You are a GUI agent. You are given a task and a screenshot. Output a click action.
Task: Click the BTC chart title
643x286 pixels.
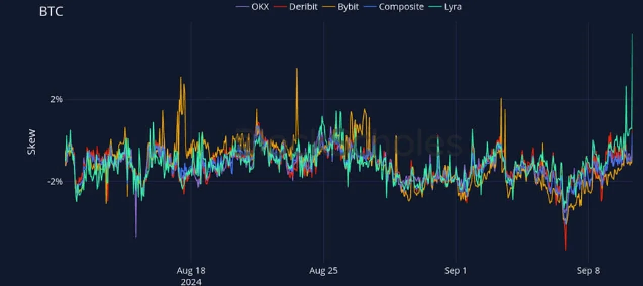pyautogui.click(x=51, y=11)
